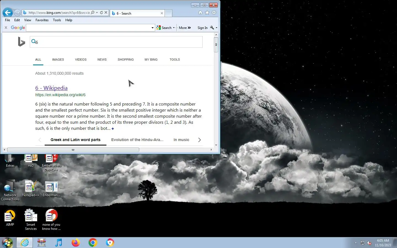Select the 'none of you know how' icon
Screen dimensions: 397x248
click(x=52, y=220)
